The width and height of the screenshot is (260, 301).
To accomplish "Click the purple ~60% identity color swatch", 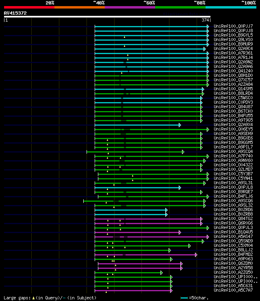I will (130, 7).
